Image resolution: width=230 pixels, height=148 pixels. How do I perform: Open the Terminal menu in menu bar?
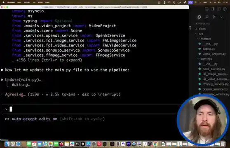pyautogui.click(x=11, y=2)
